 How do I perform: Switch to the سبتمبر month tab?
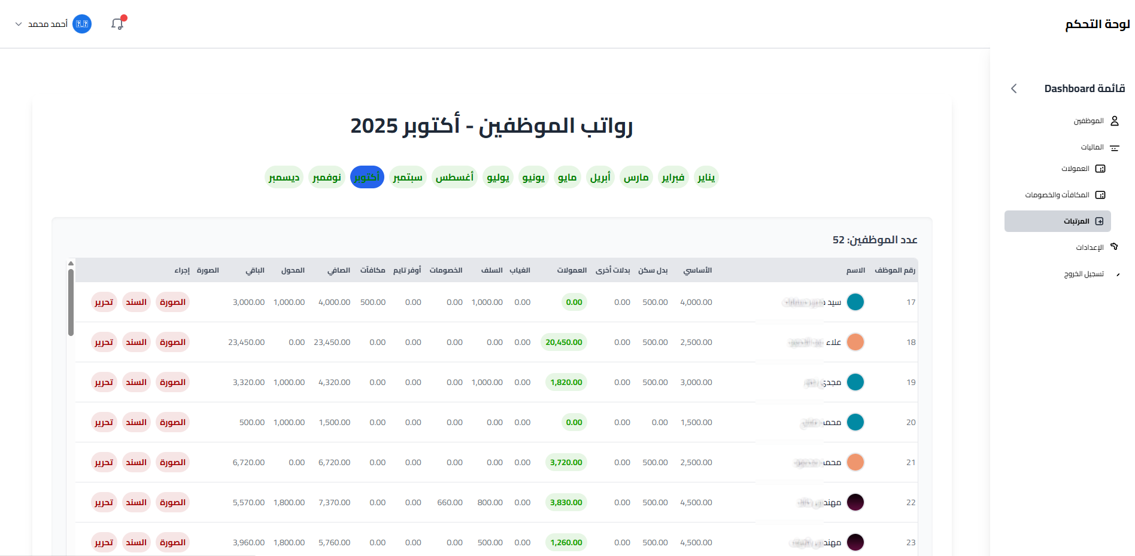[x=408, y=177]
